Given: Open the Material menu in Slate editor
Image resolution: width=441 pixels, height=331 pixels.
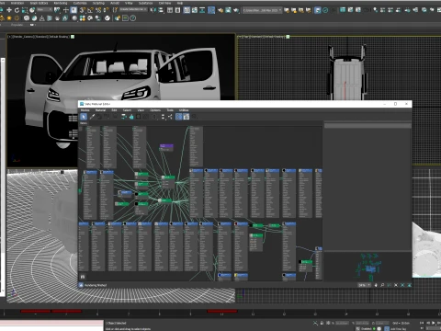Looking at the screenshot, I should [x=100, y=110].
